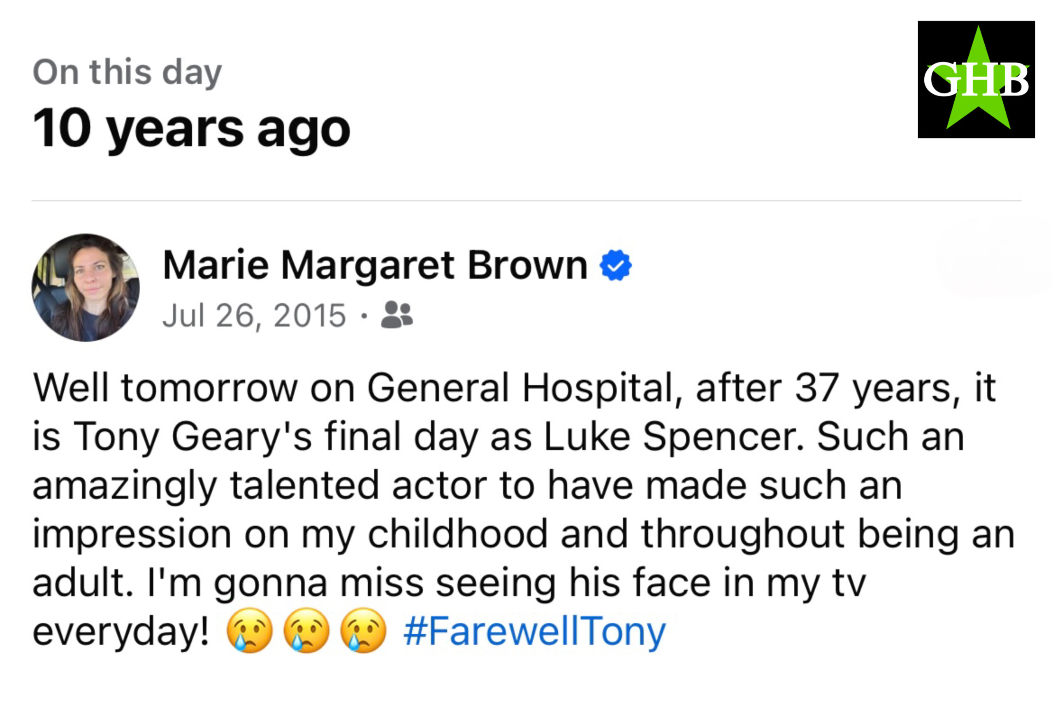Viewport: 1053px width, 702px height.
Task: Click the word "everyday!" in post
Action: pos(121,632)
